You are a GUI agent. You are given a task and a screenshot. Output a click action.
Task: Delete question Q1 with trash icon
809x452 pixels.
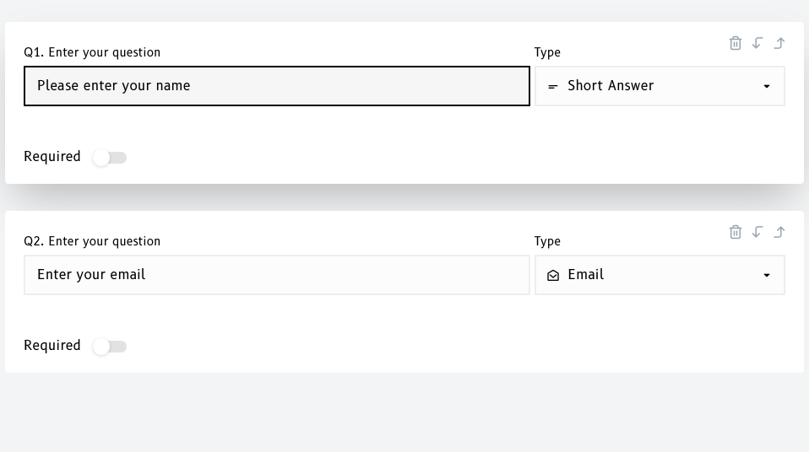tap(736, 43)
